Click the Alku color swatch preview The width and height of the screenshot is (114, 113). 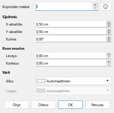click(x=41, y=81)
